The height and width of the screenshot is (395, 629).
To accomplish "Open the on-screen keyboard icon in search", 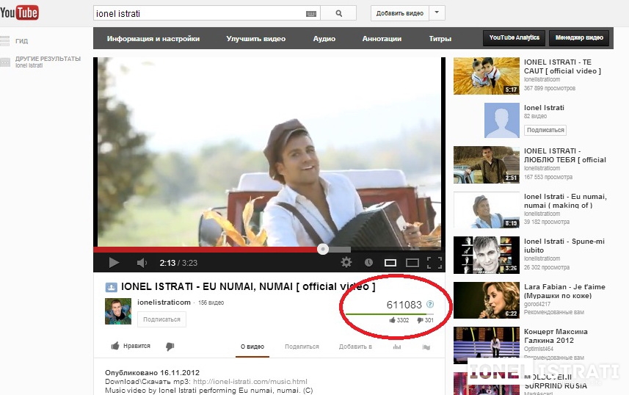I will tap(311, 13).
